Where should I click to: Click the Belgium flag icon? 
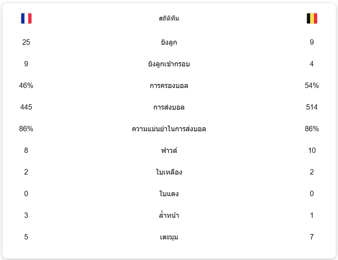click(312, 18)
